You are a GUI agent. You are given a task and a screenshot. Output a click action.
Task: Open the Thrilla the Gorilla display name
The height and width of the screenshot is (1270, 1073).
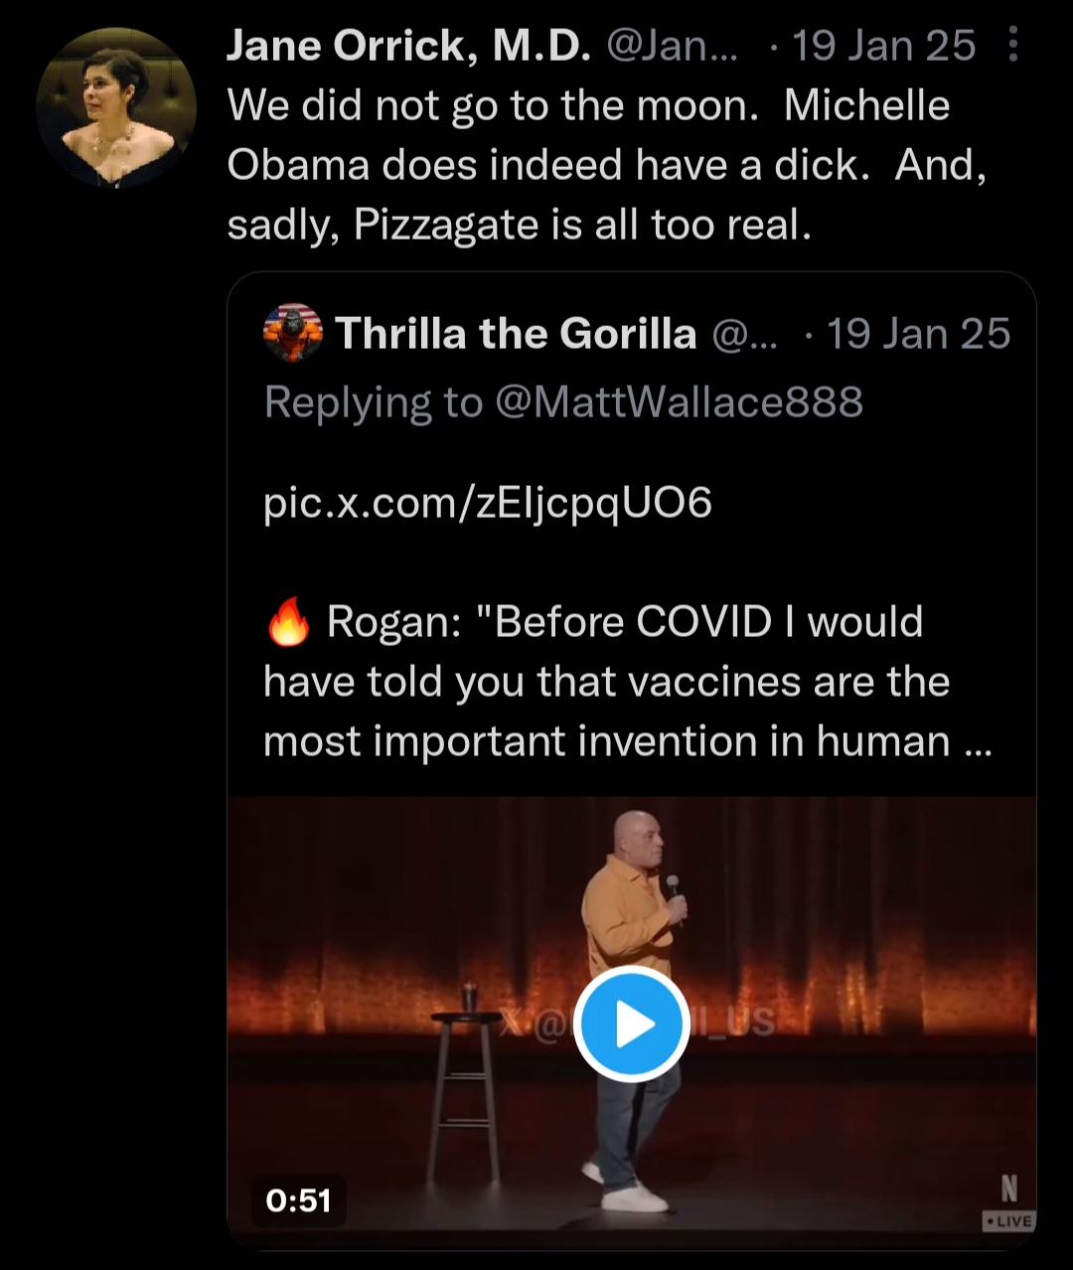(516, 334)
